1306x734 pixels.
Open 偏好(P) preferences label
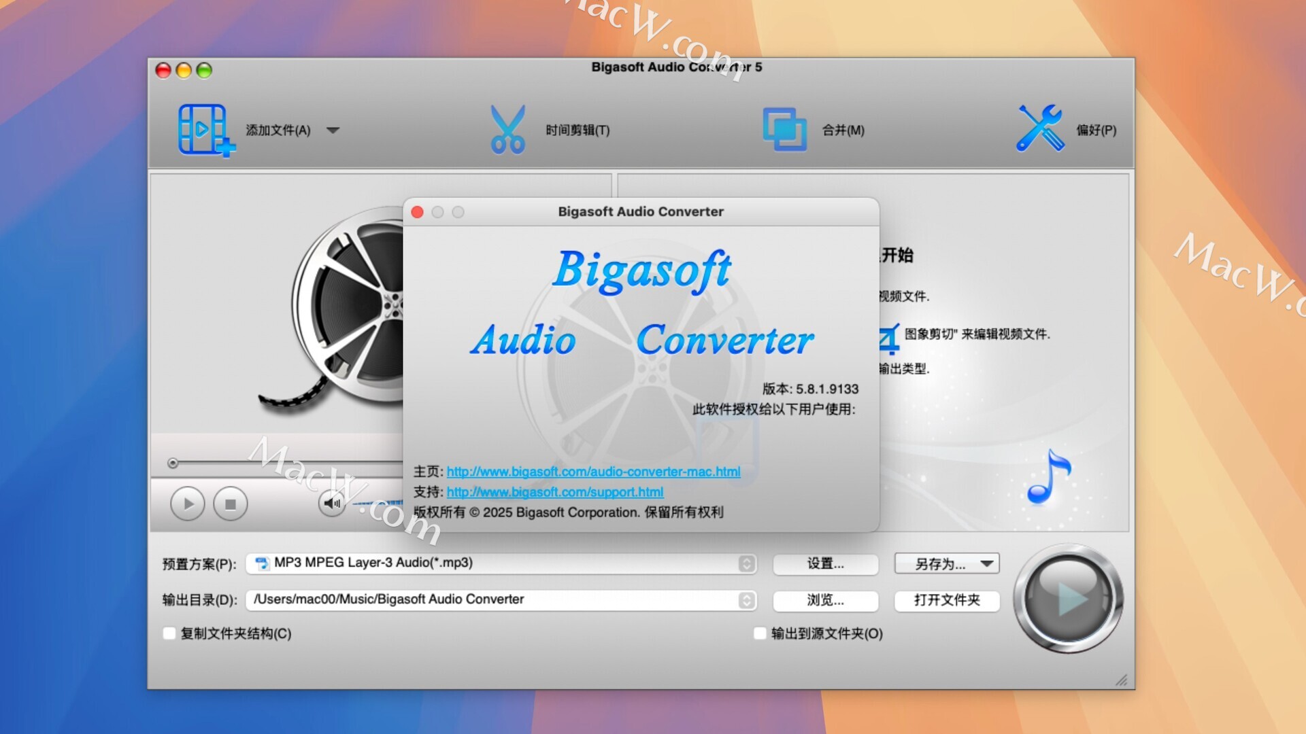tap(1096, 130)
